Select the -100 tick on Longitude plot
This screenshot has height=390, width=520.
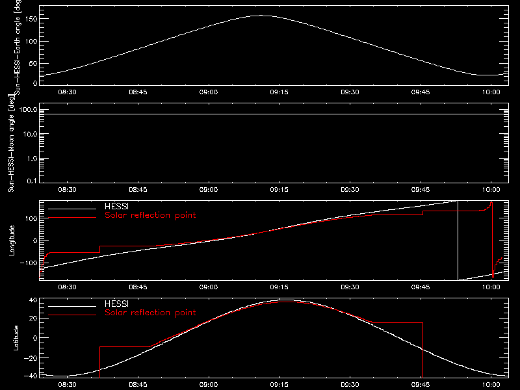point(29,263)
